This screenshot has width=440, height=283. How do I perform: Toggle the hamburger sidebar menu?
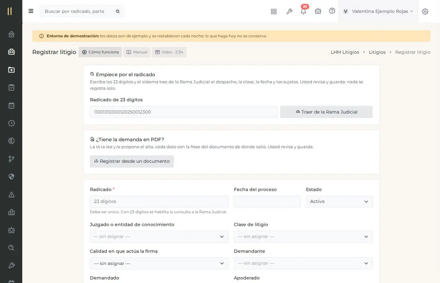[x=31, y=11]
